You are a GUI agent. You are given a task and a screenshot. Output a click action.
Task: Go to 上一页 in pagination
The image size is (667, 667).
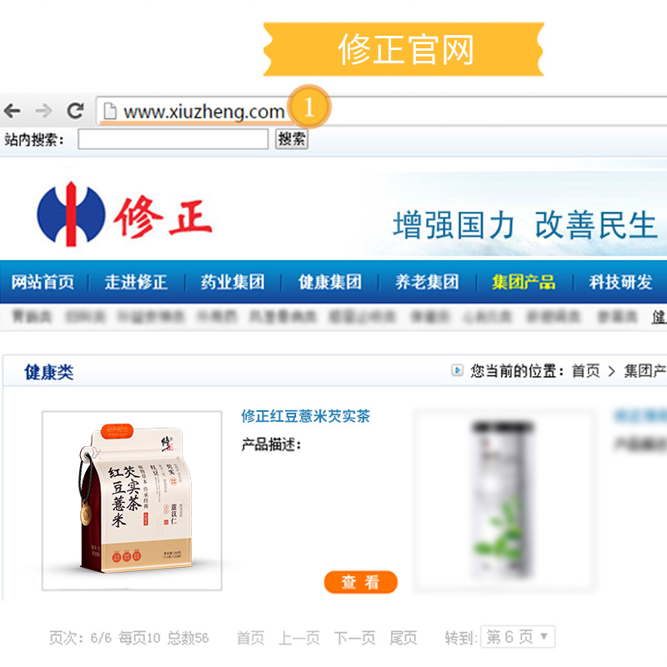299,638
